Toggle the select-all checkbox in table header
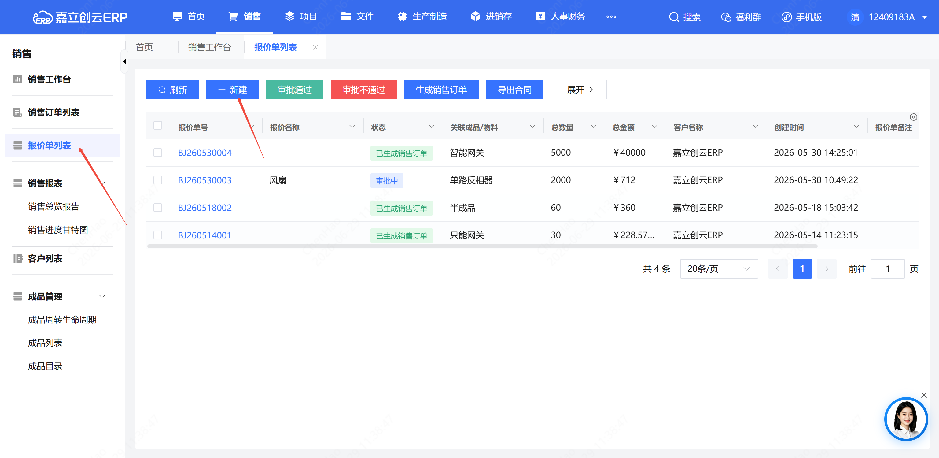This screenshot has height=458, width=939. (157, 125)
